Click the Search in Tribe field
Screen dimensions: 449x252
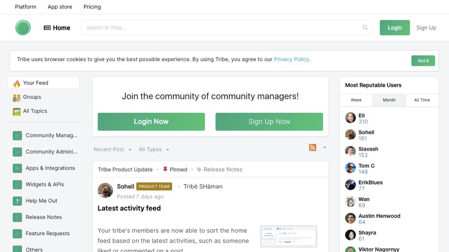click(221, 28)
